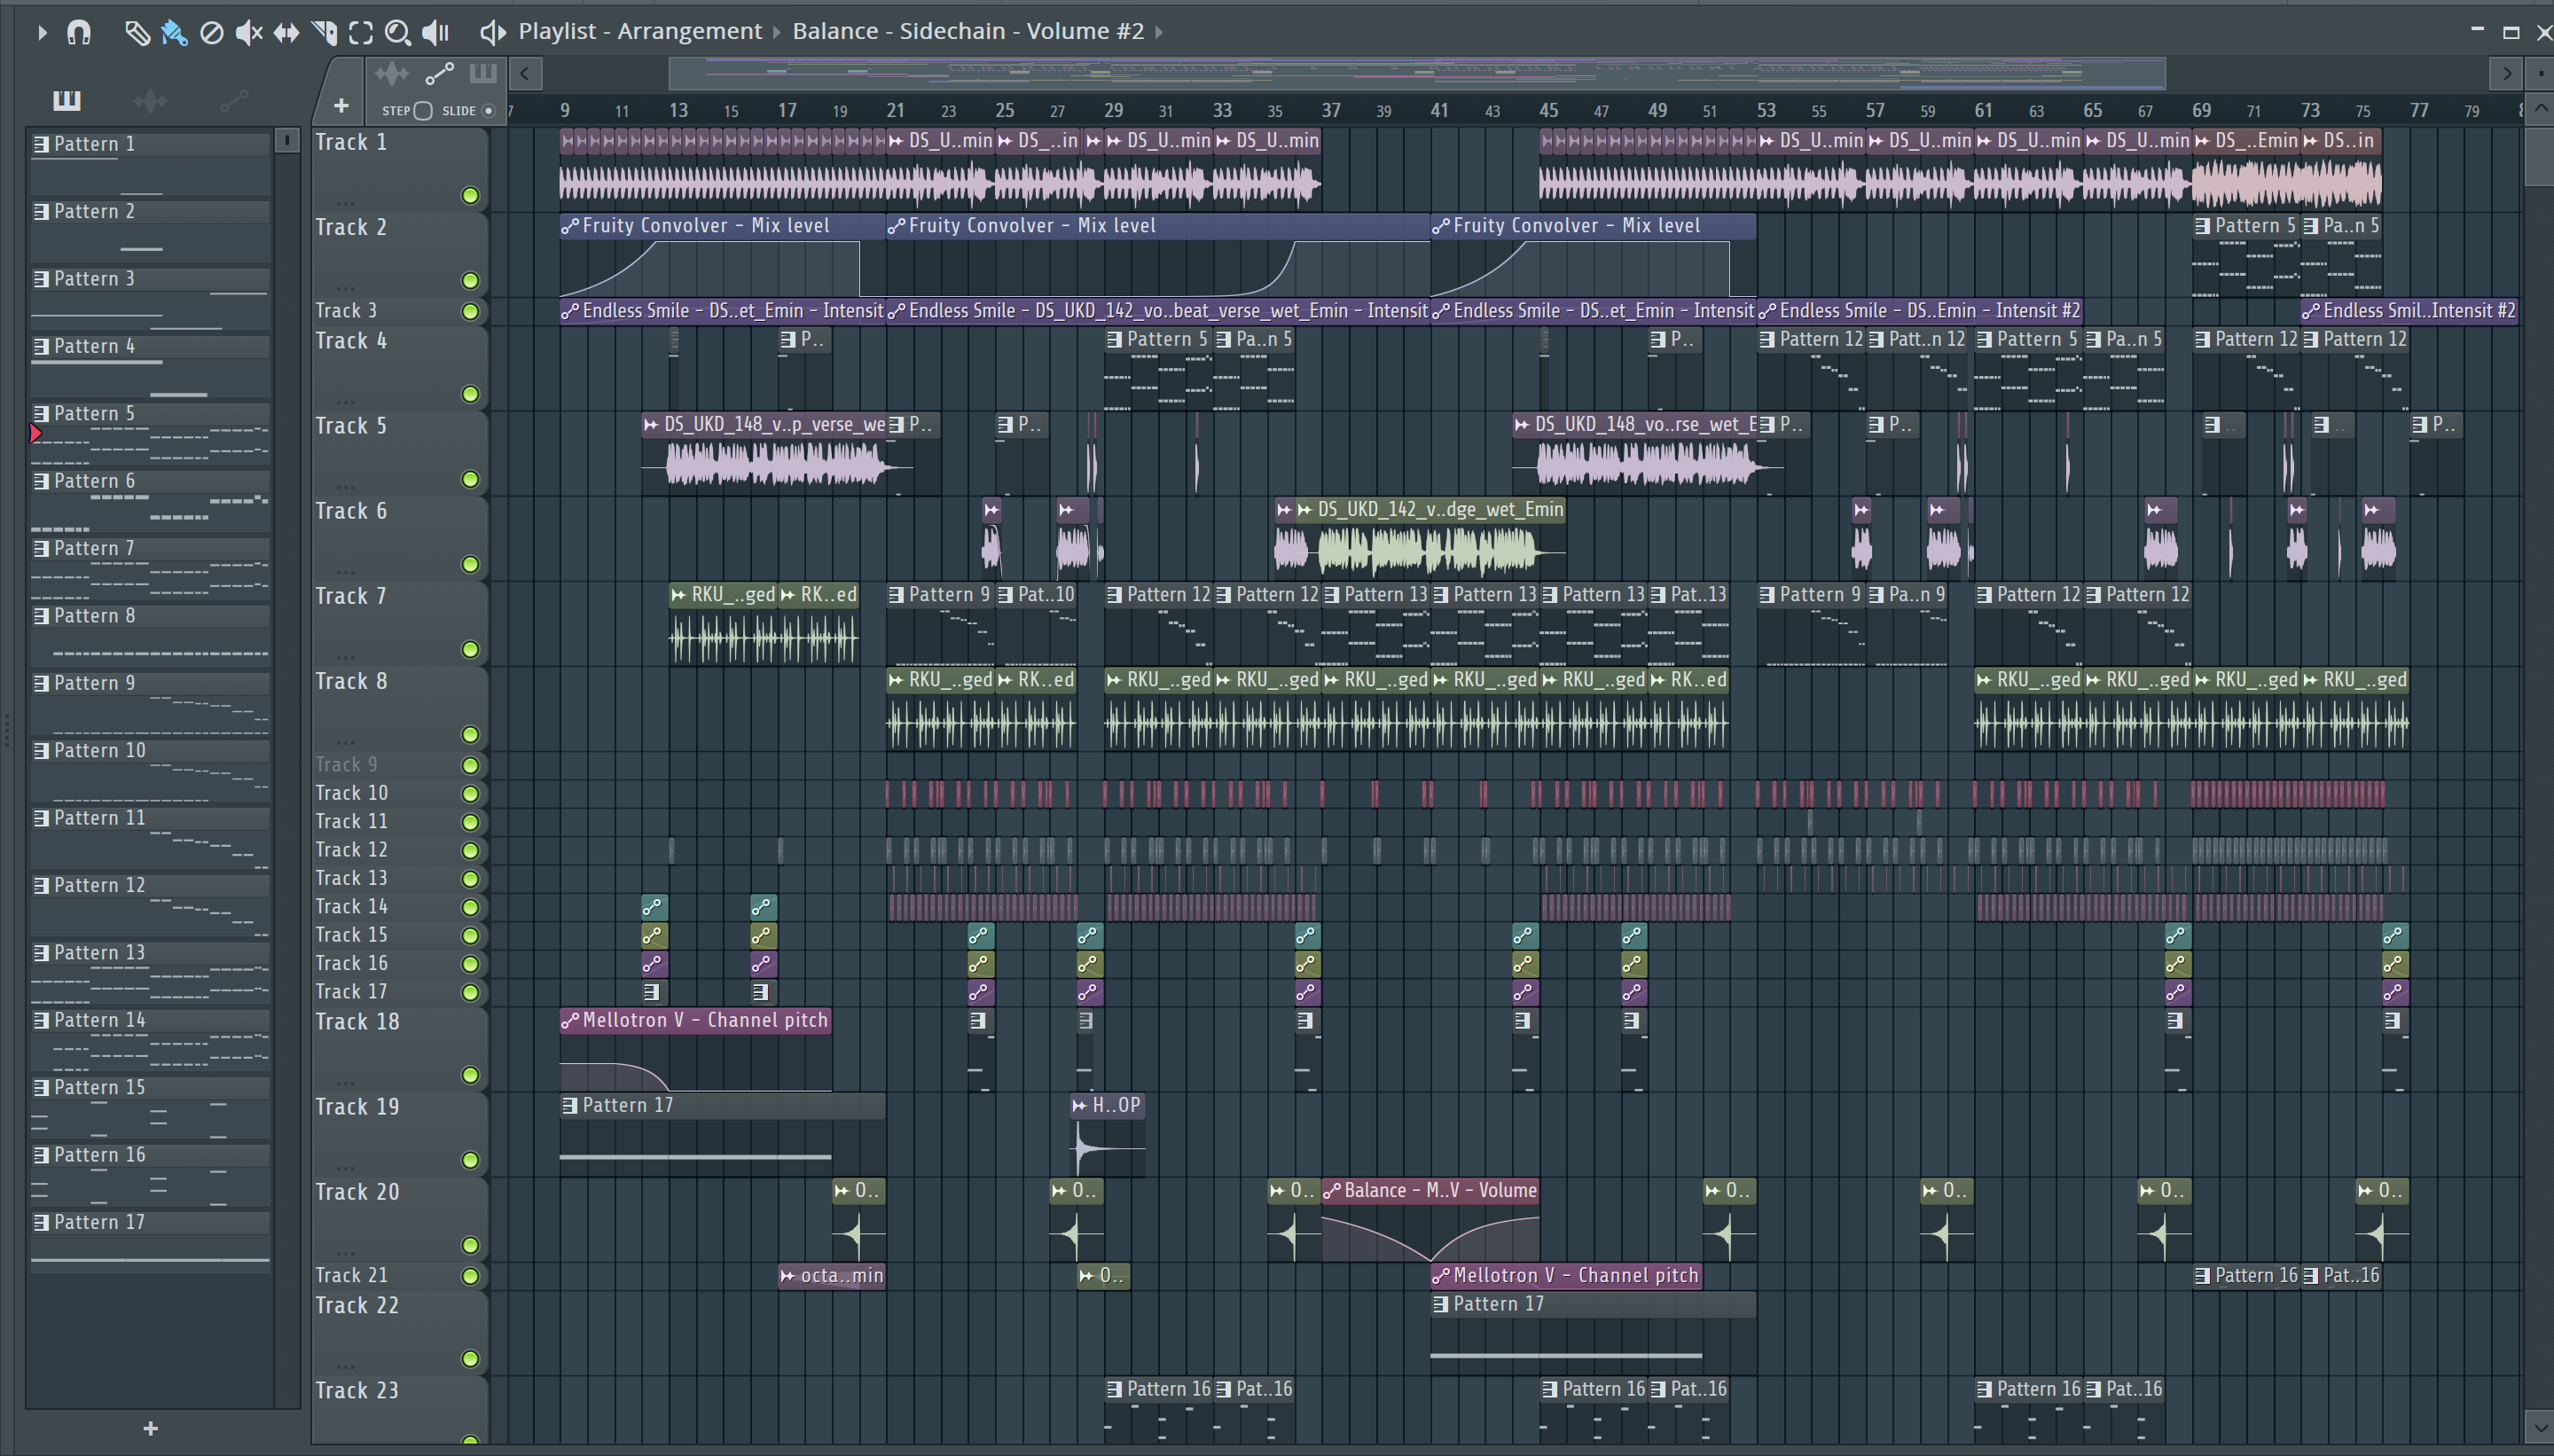Toggle Track 9 mute LED
The height and width of the screenshot is (1456, 2554).
coord(470,766)
